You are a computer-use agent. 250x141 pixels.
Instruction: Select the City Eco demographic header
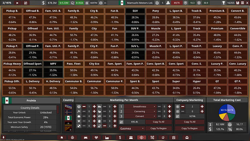(94, 64)
